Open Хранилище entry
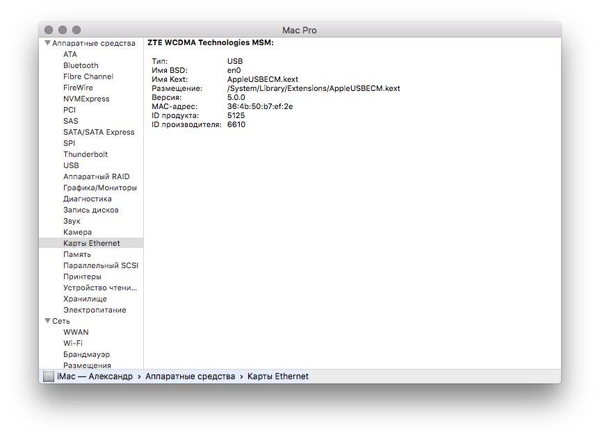Viewport: 600px width, 439px height. (85, 298)
